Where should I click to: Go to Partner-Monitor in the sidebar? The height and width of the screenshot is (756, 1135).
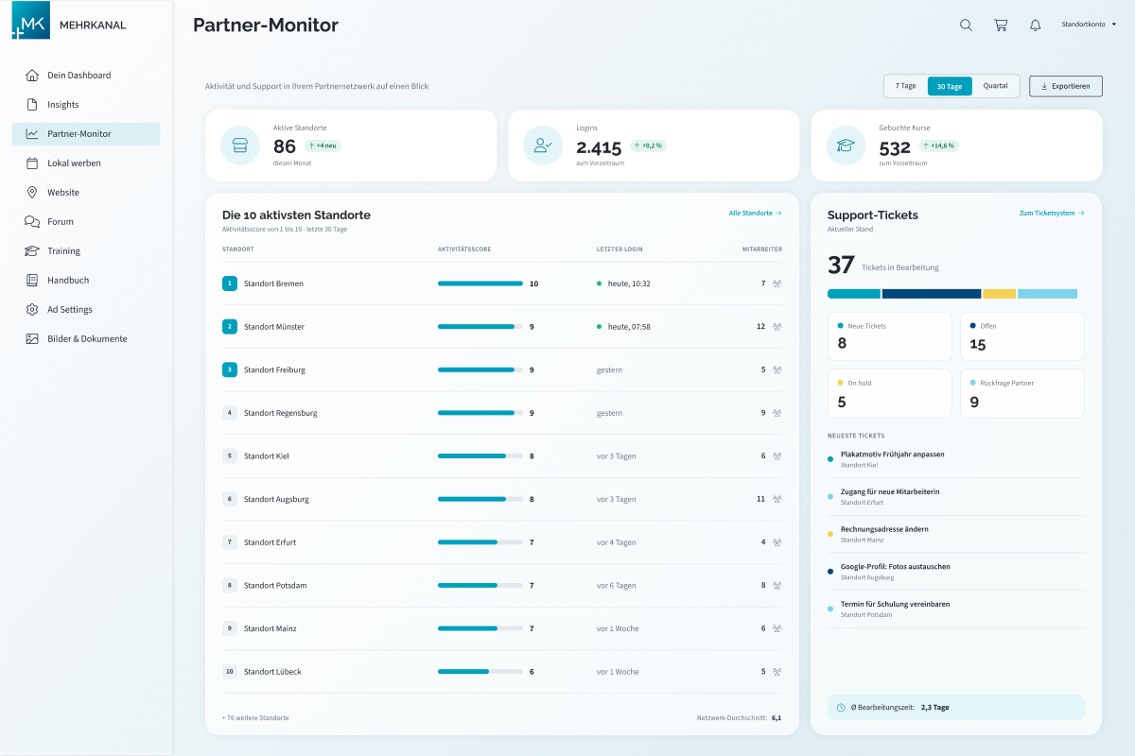86,134
